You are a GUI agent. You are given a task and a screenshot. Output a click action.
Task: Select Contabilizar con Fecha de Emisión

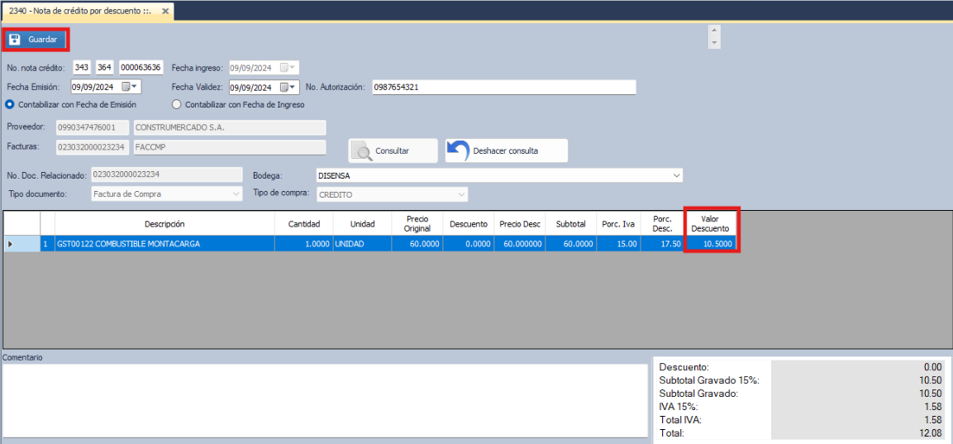[x=11, y=105]
